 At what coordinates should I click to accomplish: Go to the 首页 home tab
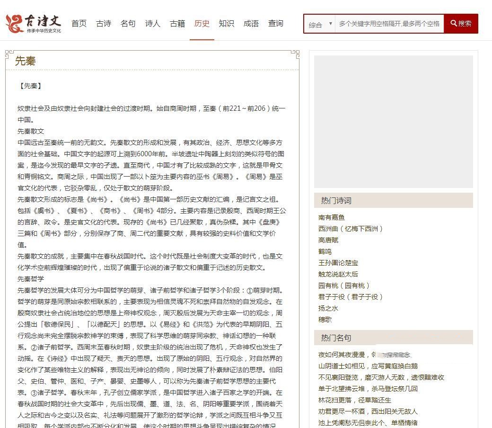pos(79,23)
